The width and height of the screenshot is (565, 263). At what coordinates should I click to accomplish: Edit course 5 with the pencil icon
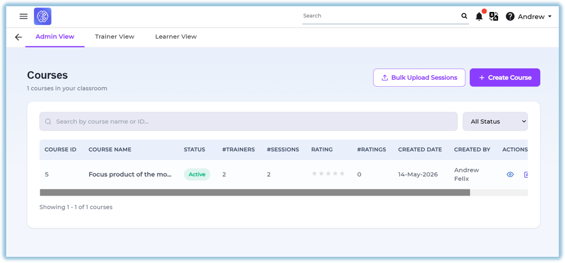click(526, 175)
